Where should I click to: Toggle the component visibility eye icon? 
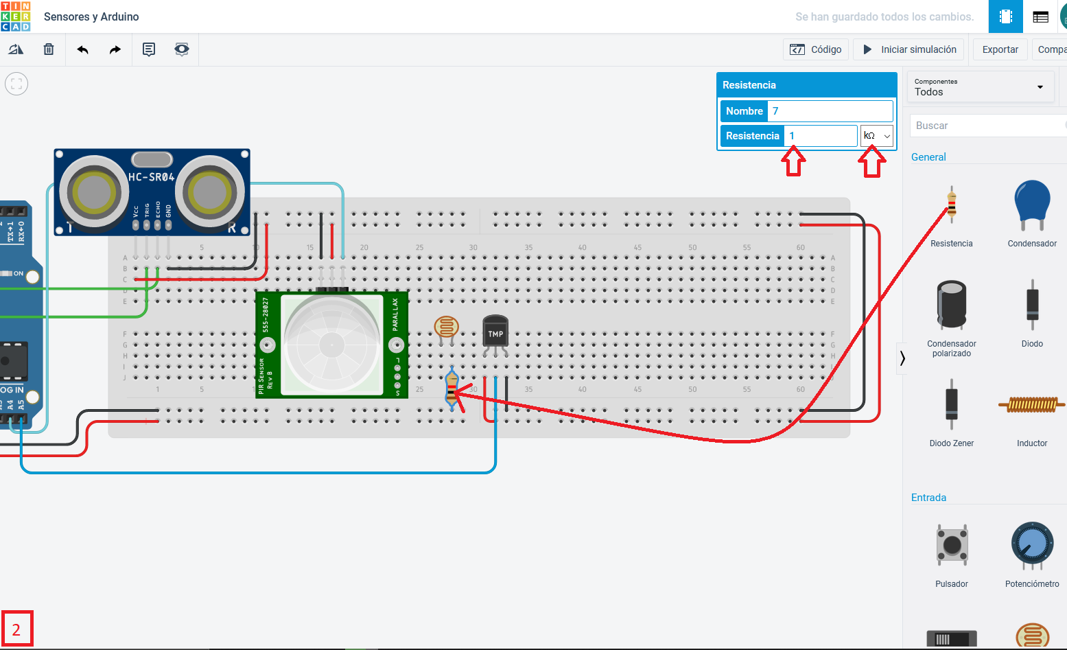pos(181,49)
